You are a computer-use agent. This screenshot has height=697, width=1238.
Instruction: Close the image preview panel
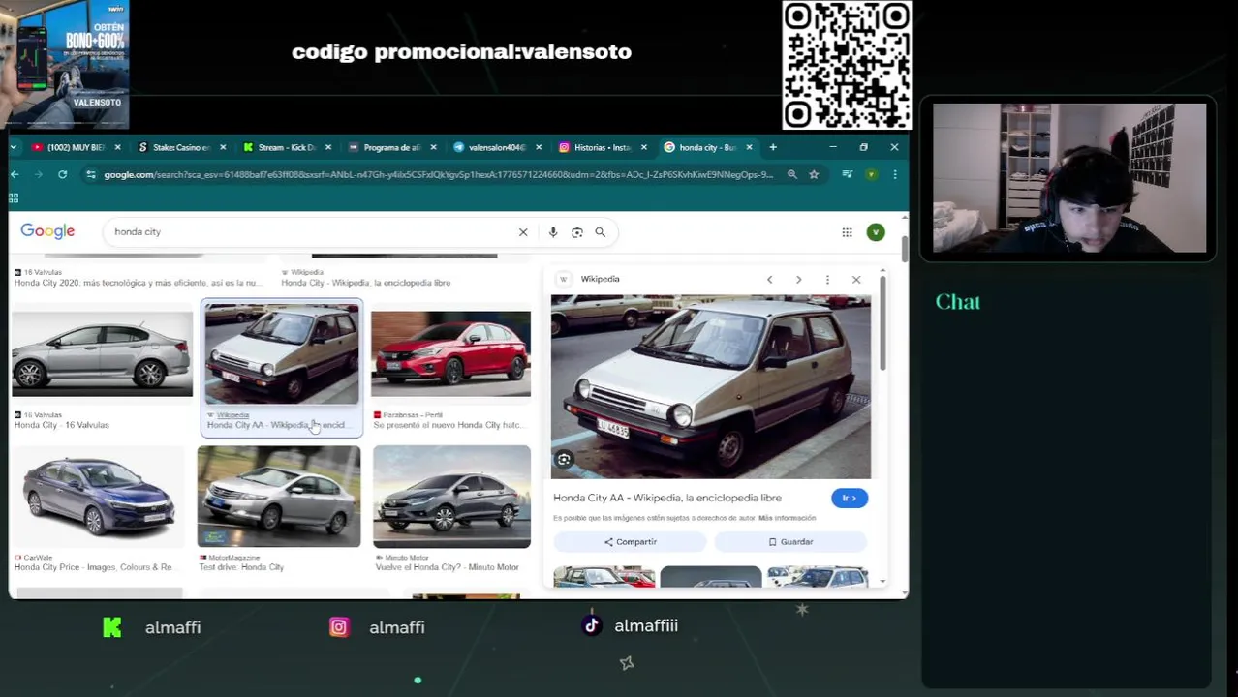point(856,280)
